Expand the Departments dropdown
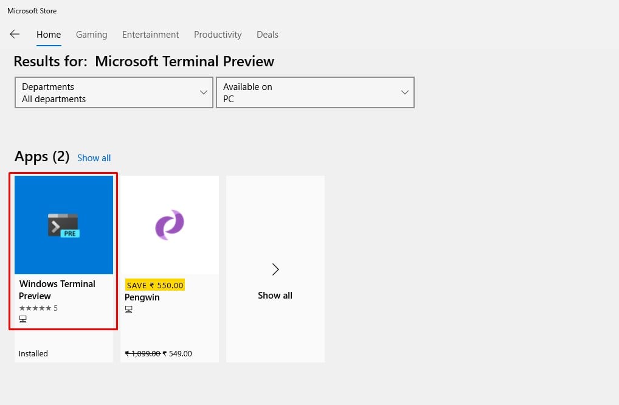Image resolution: width=619 pixels, height=405 pixels. click(114, 92)
